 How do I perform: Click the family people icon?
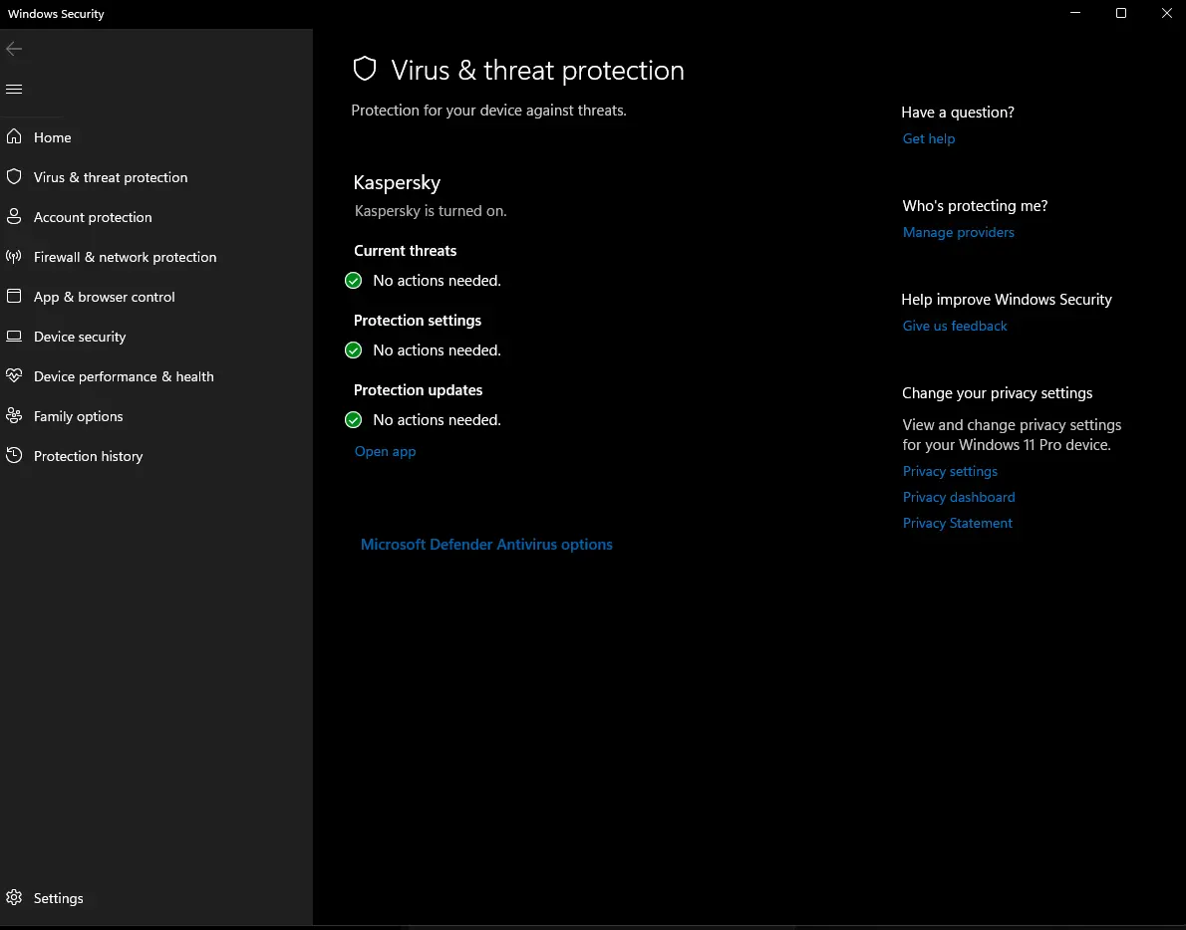tap(14, 415)
